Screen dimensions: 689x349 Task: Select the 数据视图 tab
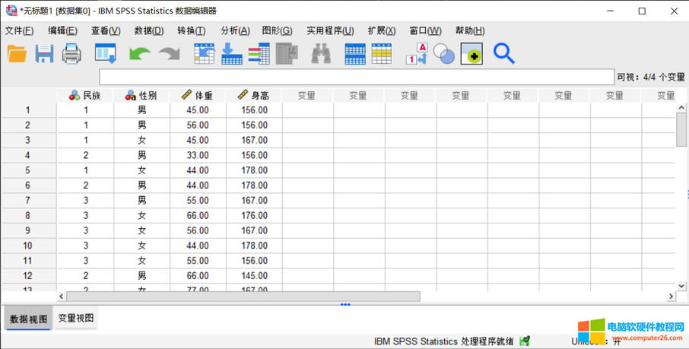coord(28,319)
